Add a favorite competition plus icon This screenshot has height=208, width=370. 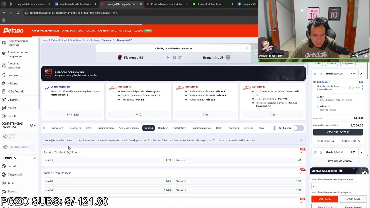pos(32,125)
